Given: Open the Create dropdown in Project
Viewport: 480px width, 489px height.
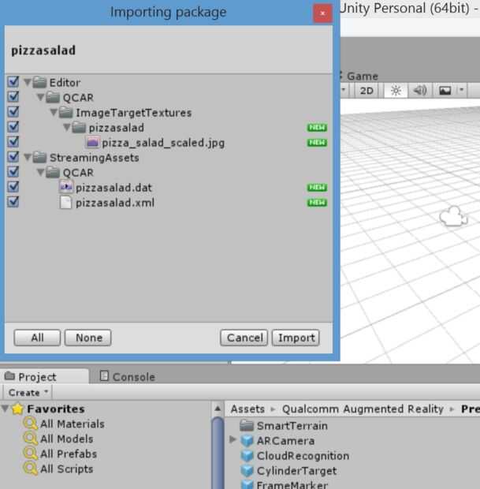Looking at the screenshot, I should 28,392.
